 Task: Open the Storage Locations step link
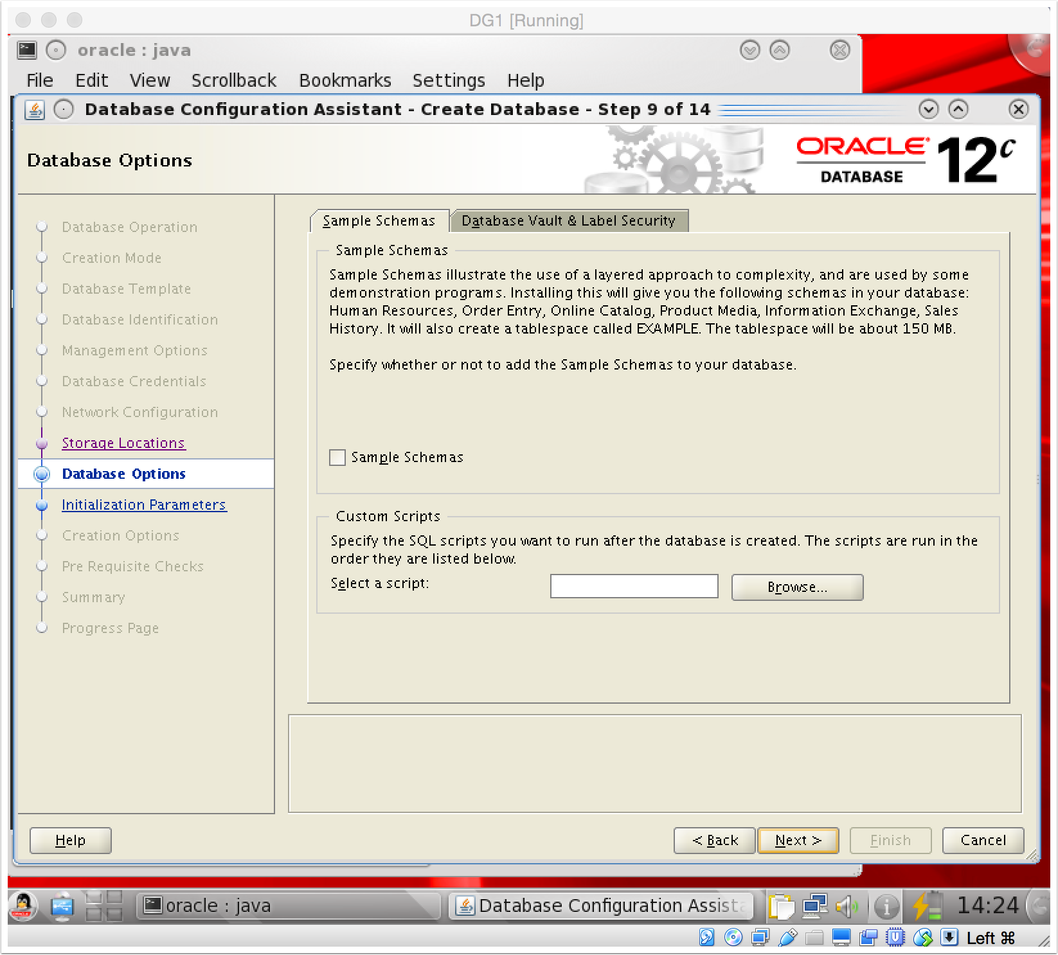[123, 443]
